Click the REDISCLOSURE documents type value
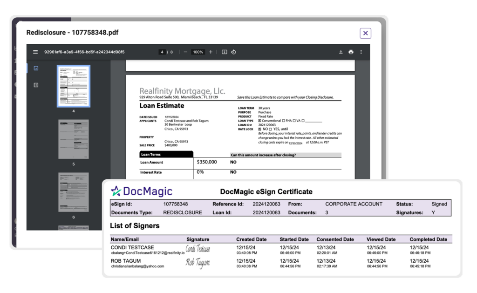This screenshot has width=477, height=293. pos(183,212)
